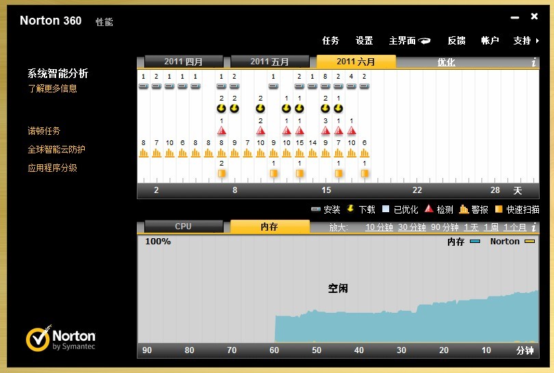Select the 2011 六月 tab

click(x=356, y=62)
